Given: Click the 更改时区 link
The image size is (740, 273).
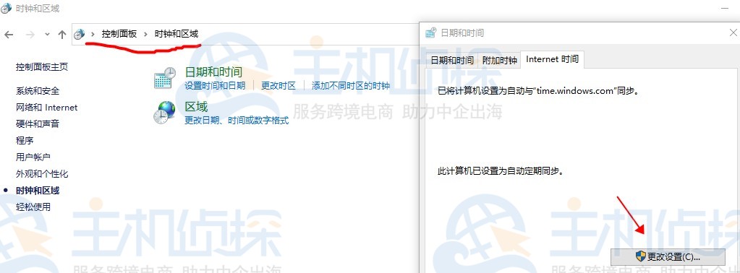Looking at the screenshot, I should (278, 86).
